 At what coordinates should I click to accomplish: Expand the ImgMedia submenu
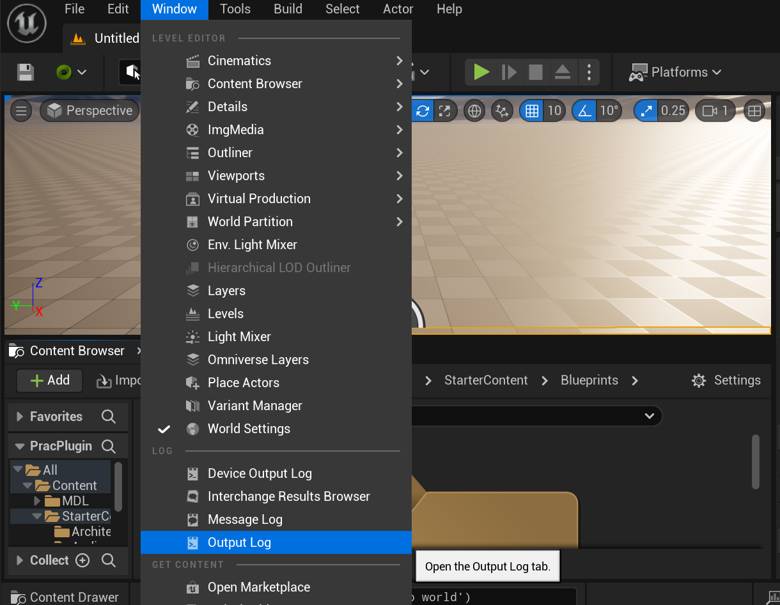[x=276, y=130]
